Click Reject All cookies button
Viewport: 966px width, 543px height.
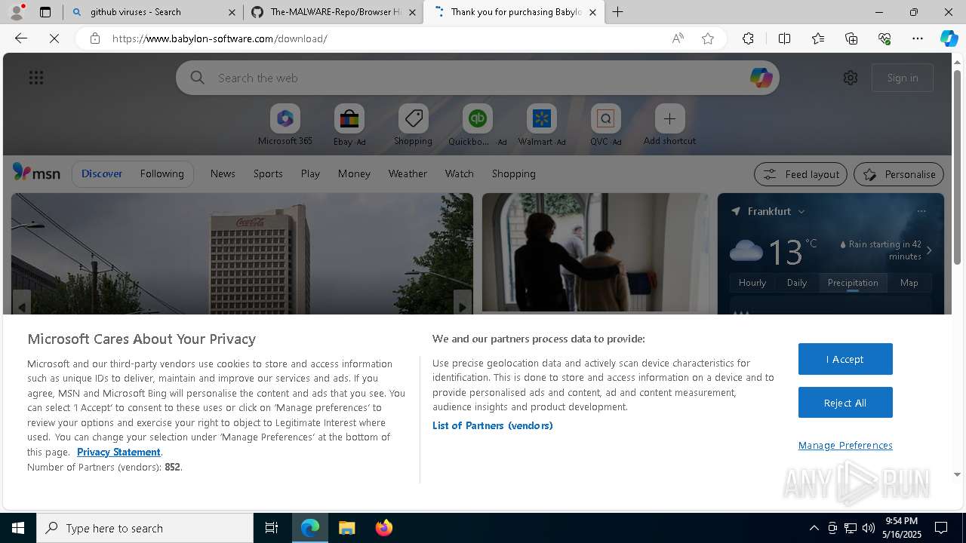click(x=845, y=403)
